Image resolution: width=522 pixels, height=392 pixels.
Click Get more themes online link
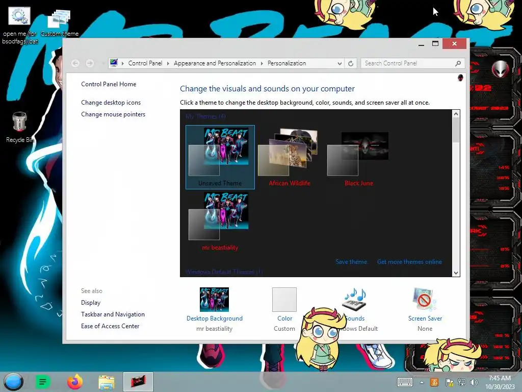409,262
